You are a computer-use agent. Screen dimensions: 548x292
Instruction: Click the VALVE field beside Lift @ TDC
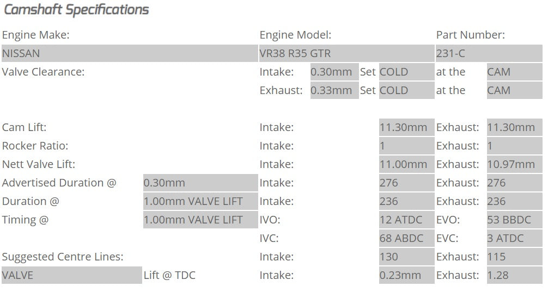tap(71, 276)
